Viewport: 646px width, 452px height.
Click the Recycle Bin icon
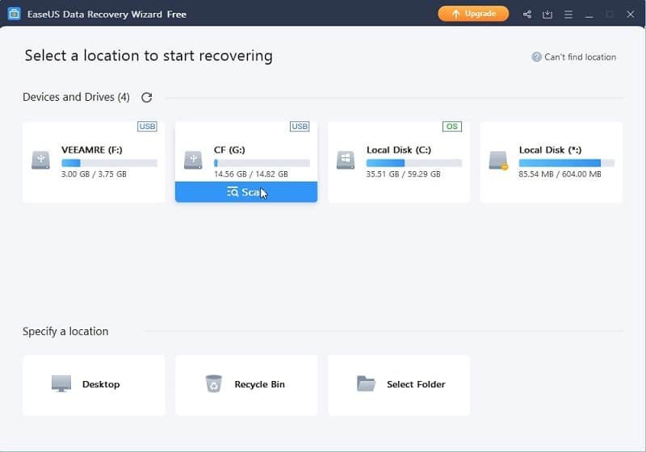213,384
